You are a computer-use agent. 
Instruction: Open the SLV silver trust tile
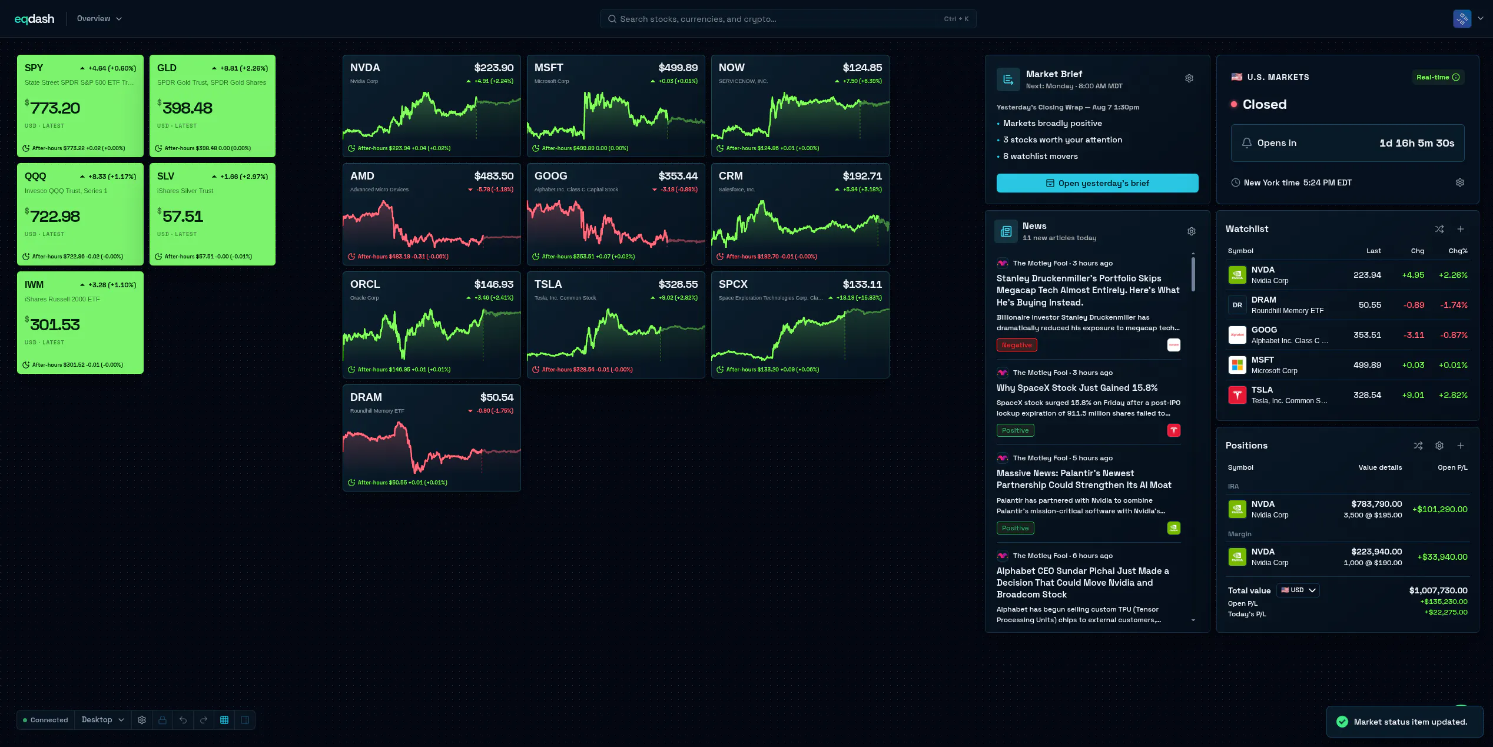pyautogui.click(x=213, y=214)
